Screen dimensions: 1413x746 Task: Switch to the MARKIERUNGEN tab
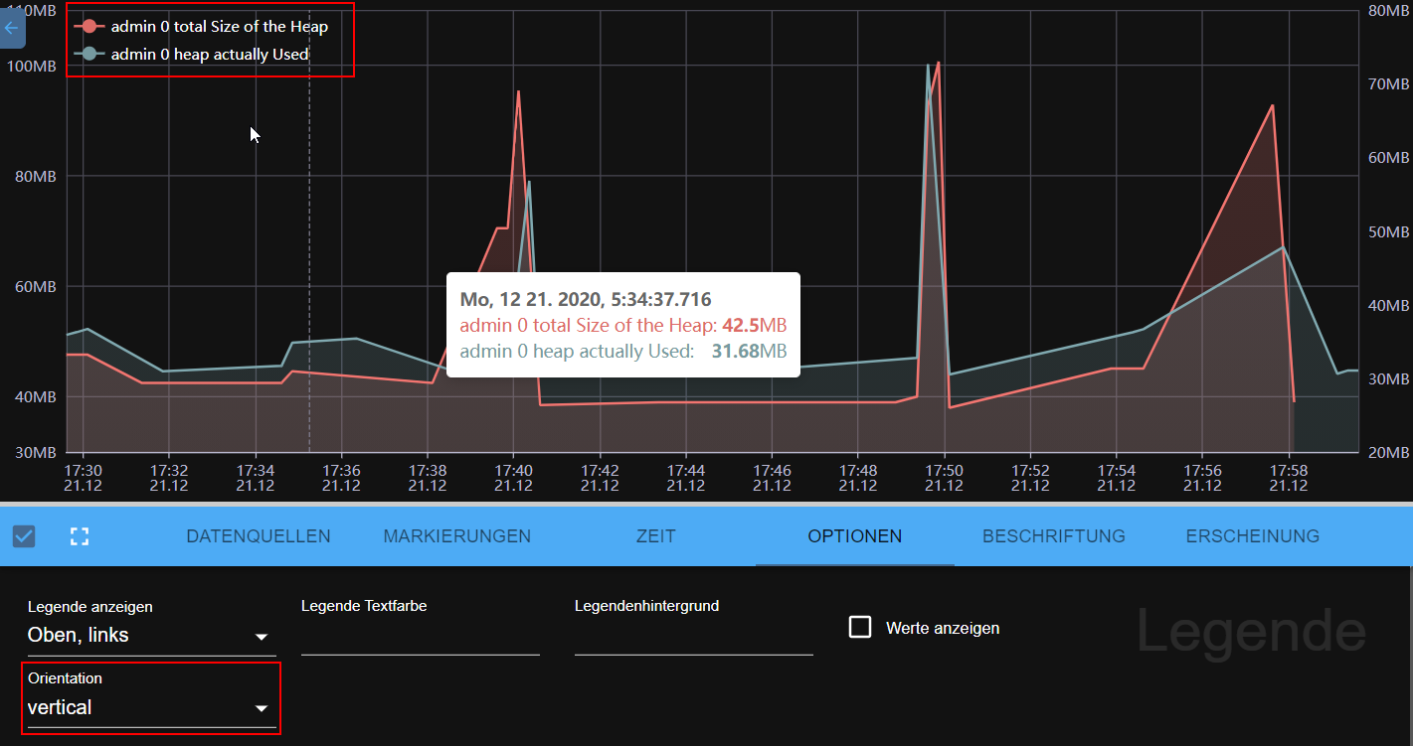(456, 535)
